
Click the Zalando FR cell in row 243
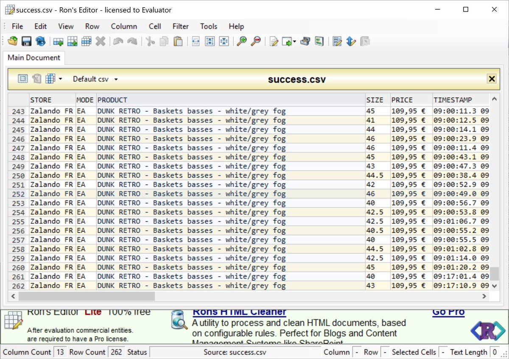[x=52, y=111]
